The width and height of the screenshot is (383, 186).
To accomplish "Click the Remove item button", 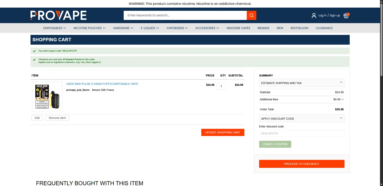I will pos(57,118).
